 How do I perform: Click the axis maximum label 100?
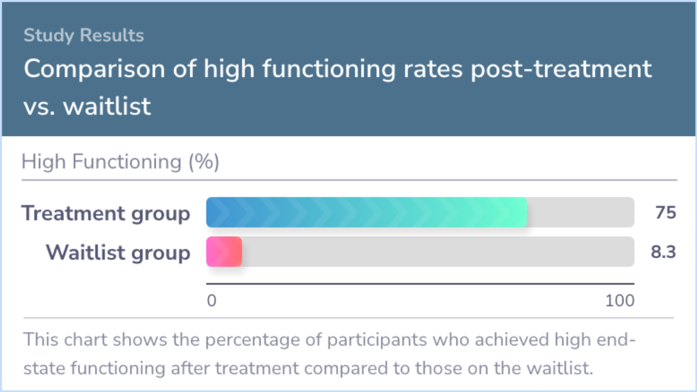pyautogui.click(x=620, y=300)
